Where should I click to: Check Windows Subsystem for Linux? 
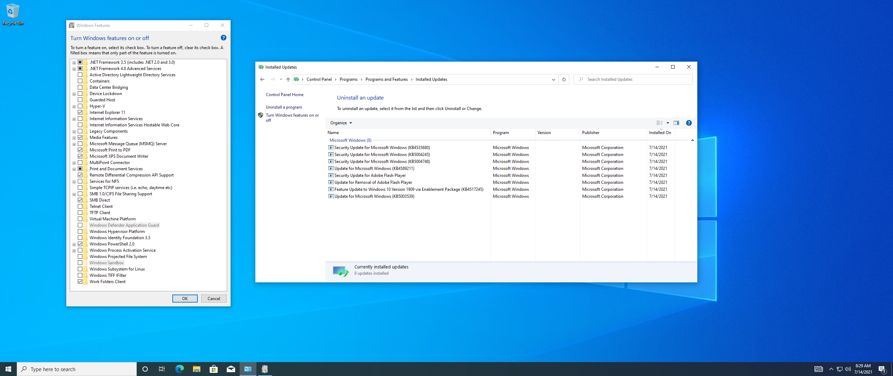[80, 269]
